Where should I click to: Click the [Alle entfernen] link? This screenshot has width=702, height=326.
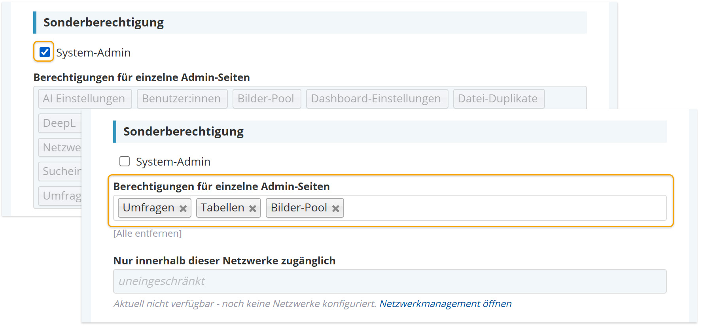[148, 234]
